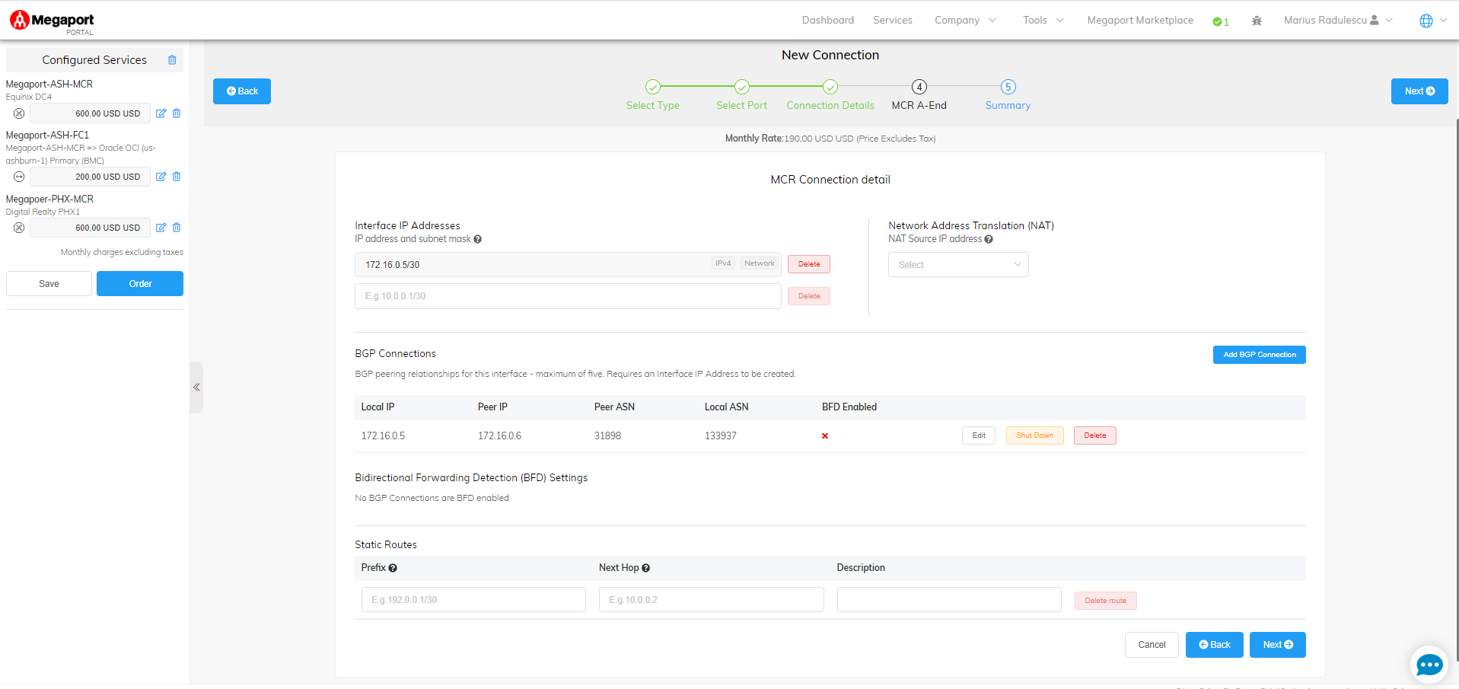Click Add BGP Connection button
Viewport: 1459px width, 689px height.
click(1259, 355)
